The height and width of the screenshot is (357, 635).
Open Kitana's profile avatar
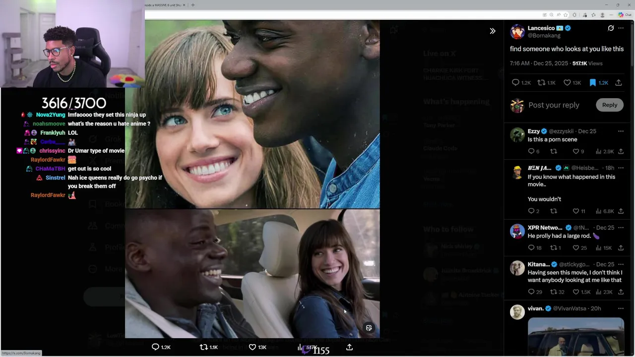coord(517,268)
